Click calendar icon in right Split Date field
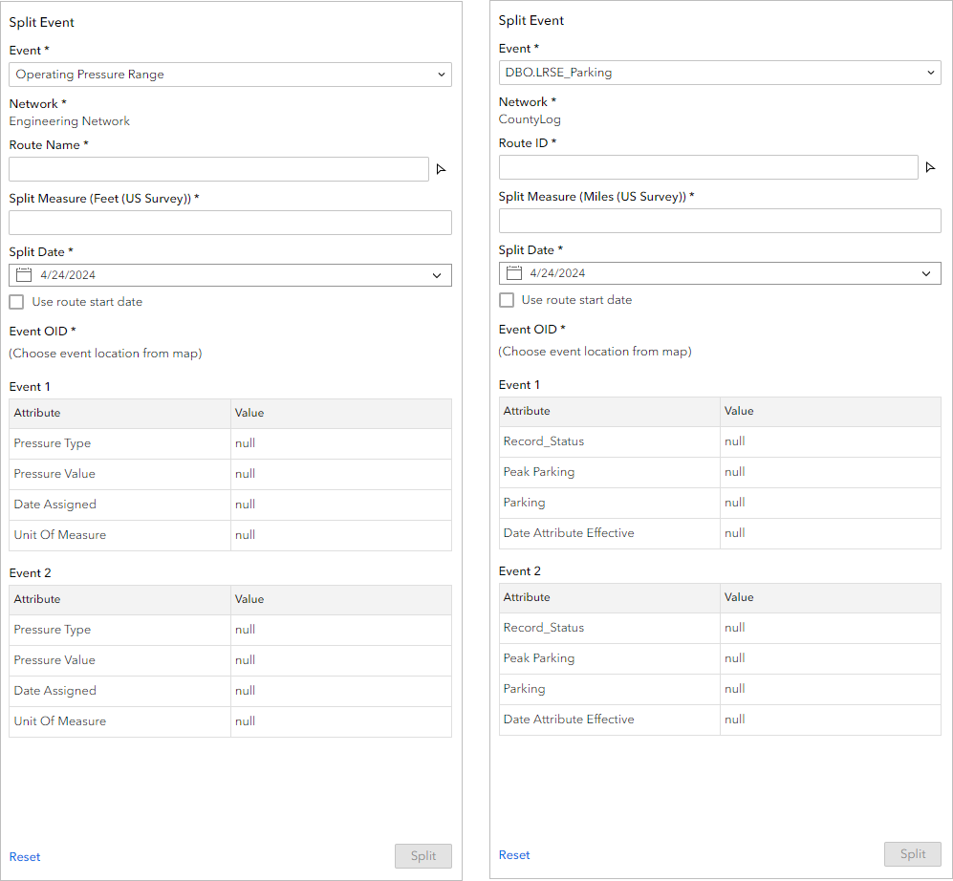953x881 pixels. coord(514,273)
